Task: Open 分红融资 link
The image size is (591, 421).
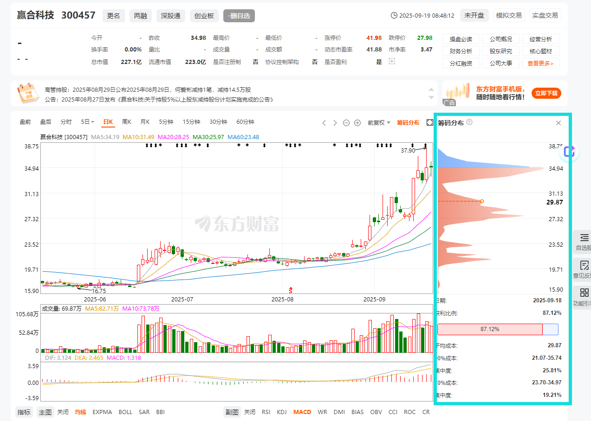Action: 461,63
